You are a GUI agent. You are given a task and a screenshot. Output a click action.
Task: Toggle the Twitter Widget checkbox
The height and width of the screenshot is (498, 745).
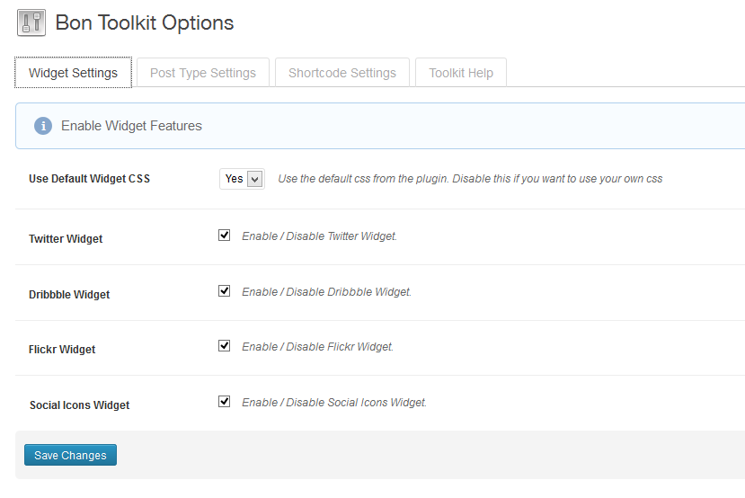225,236
